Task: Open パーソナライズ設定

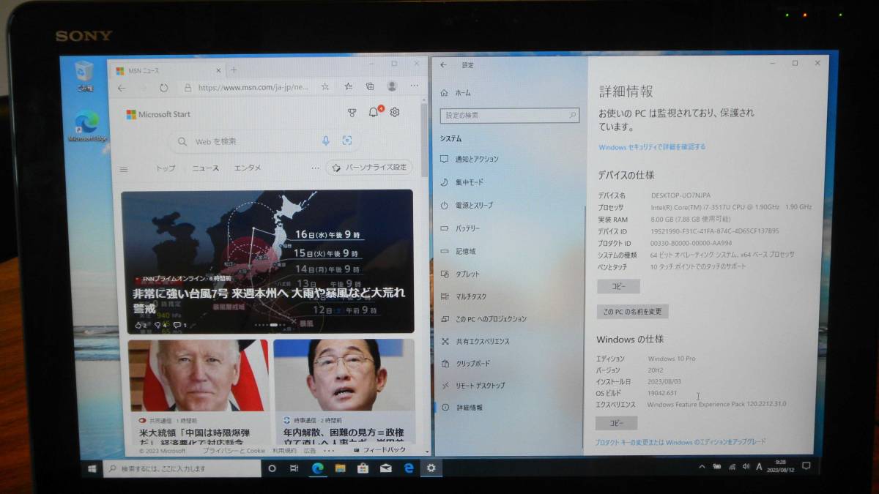Action: tap(369, 167)
